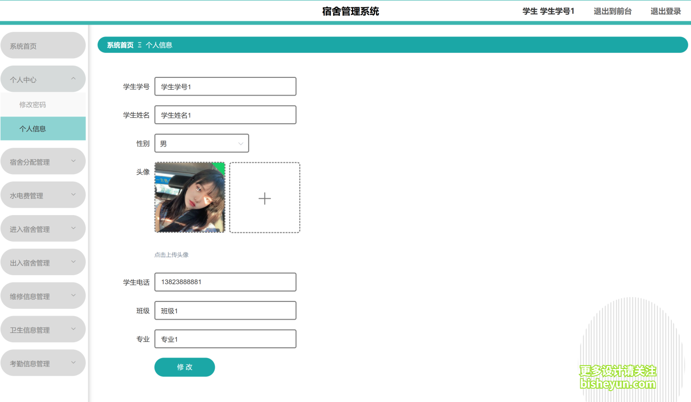Expand the 考勤信息管理 sidebar section
Screen dimensions: 691x402
point(43,362)
